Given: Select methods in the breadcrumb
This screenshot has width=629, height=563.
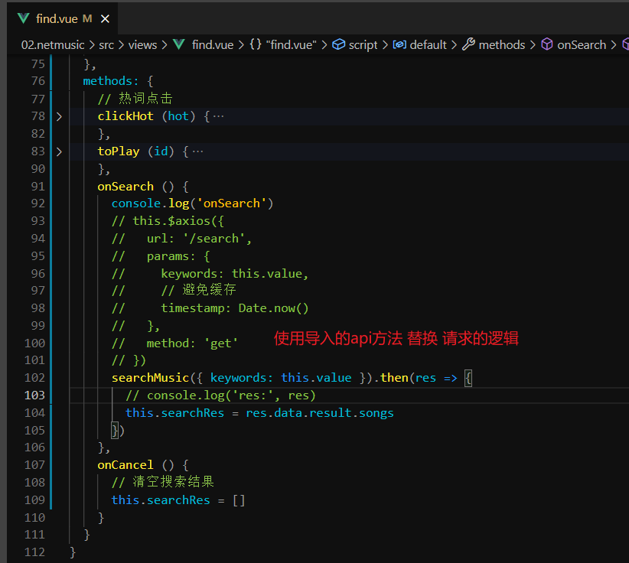Looking at the screenshot, I should (502, 44).
